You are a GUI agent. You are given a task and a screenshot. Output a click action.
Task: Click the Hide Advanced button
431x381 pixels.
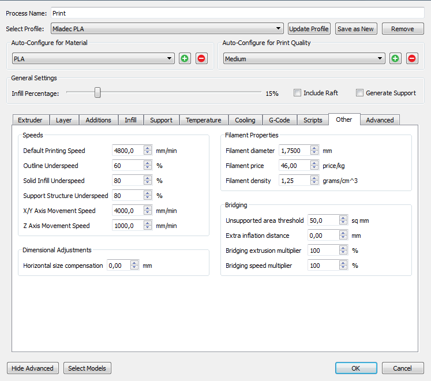(33, 368)
